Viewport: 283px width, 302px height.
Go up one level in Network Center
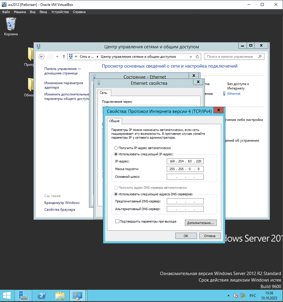pyautogui.click(x=64, y=57)
